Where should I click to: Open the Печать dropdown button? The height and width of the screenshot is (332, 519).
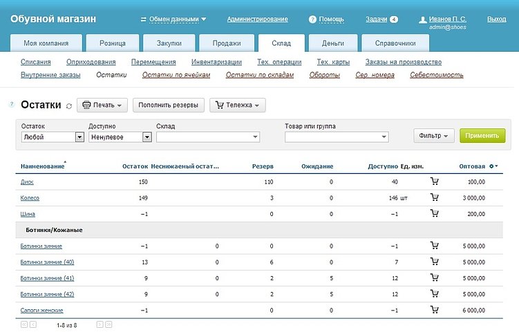click(x=102, y=106)
